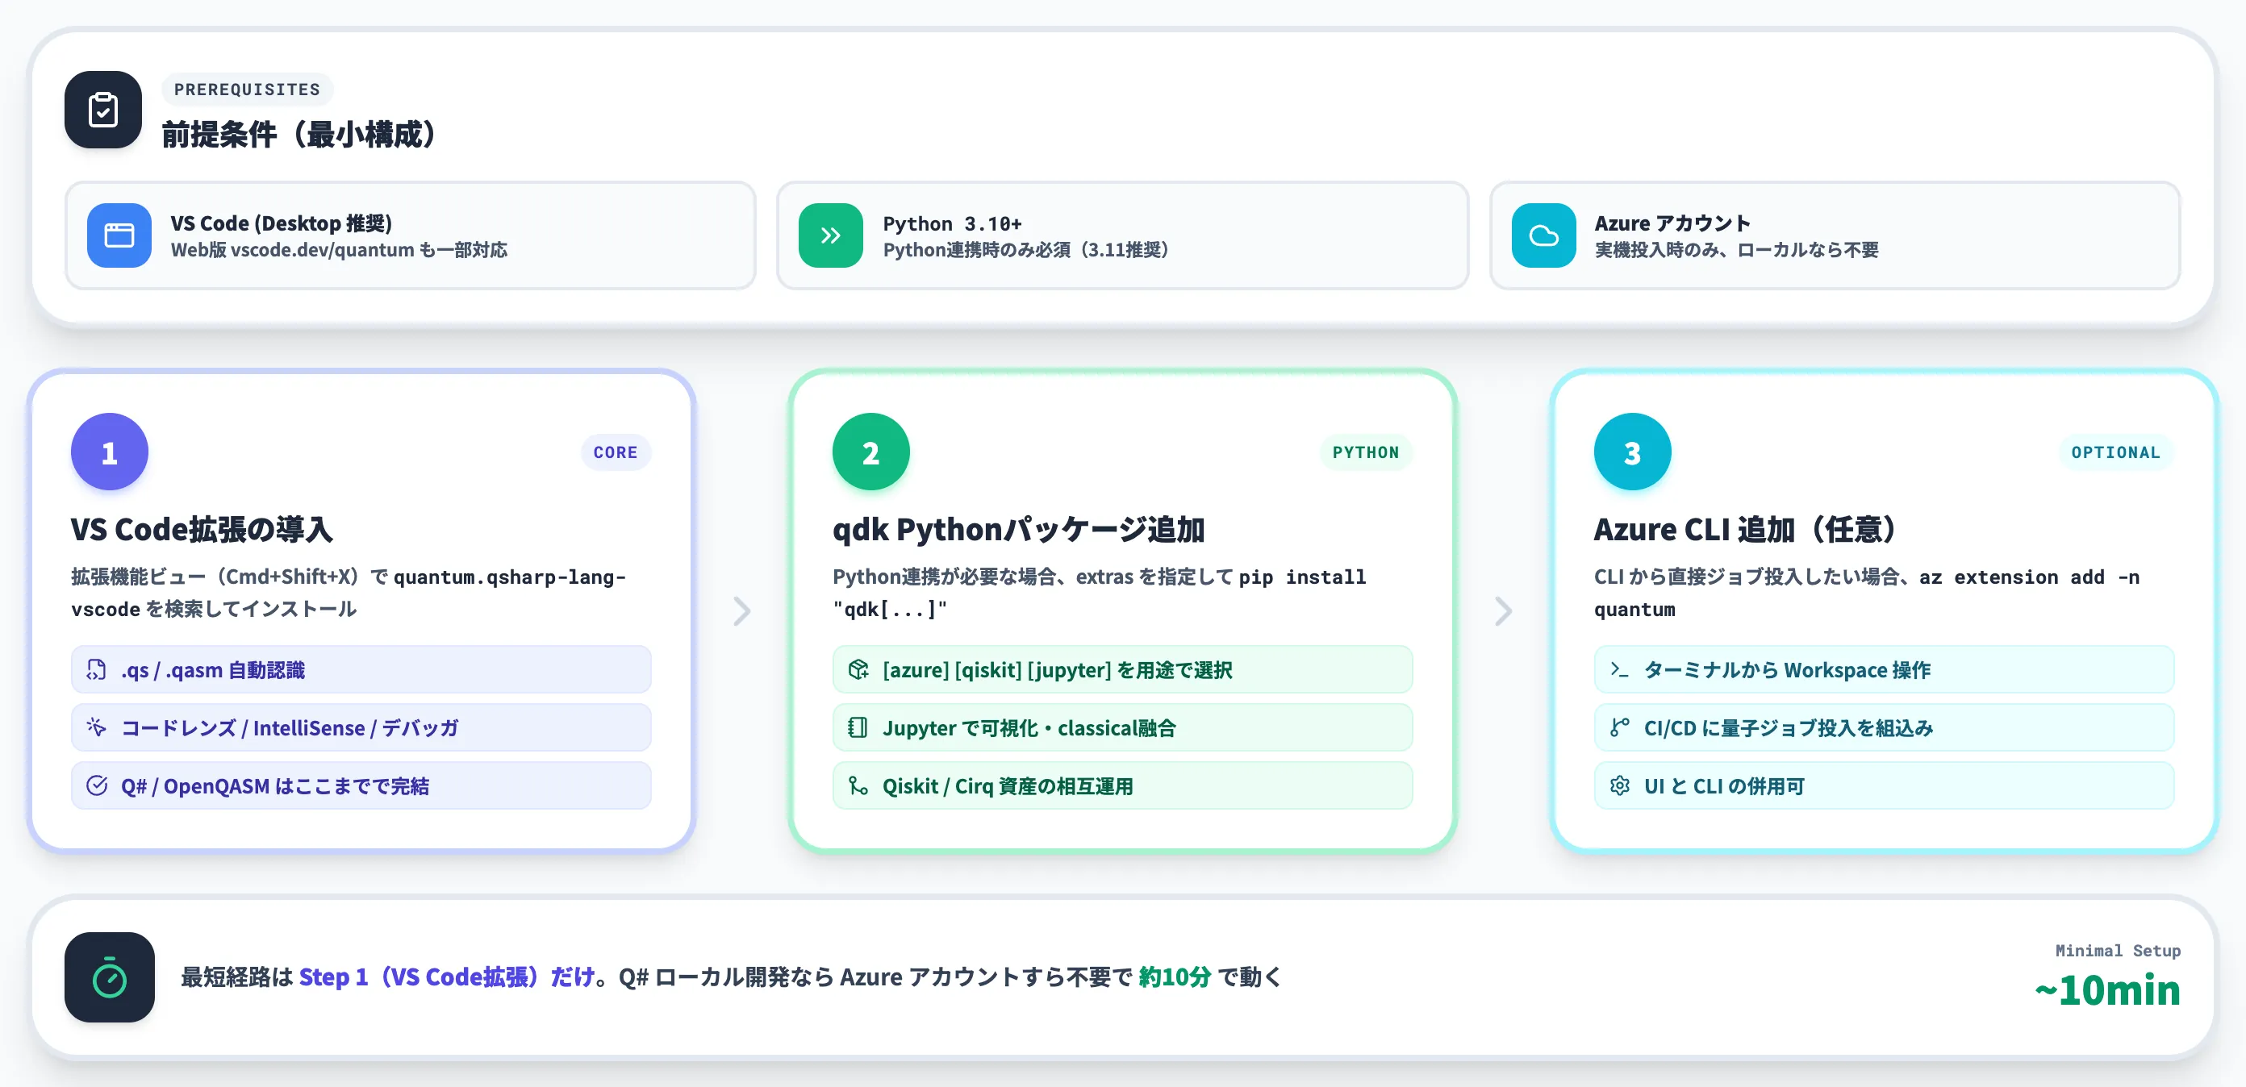Click the 約10分 highlighted text

point(1175,977)
